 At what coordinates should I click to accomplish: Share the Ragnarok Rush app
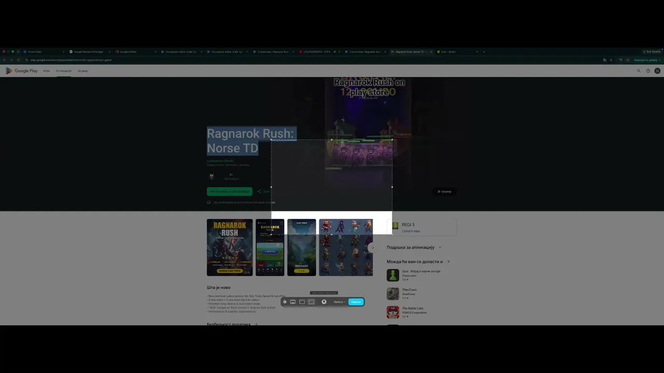pos(264,192)
